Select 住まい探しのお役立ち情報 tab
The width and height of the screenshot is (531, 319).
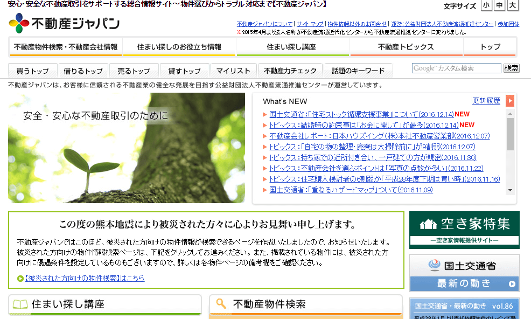[179, 47]
